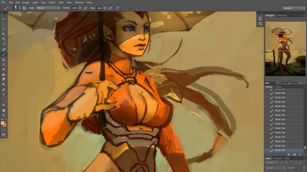Image resolution: width=307 pixels, height=172 pixels.
Task: Select the Hand tool
Action: click(3, 110)
